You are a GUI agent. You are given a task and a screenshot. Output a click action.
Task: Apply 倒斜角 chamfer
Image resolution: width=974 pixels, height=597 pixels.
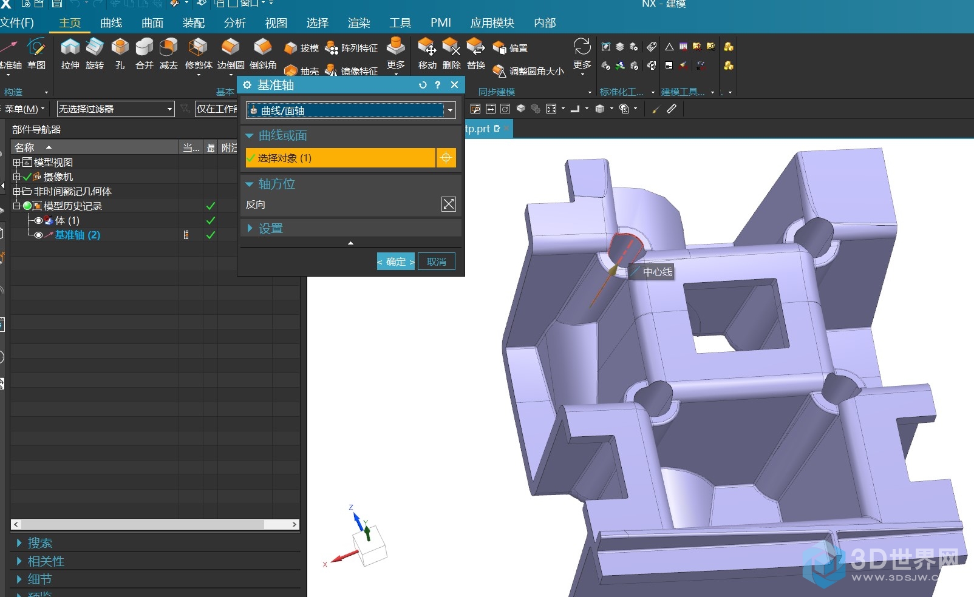[263, 53]
